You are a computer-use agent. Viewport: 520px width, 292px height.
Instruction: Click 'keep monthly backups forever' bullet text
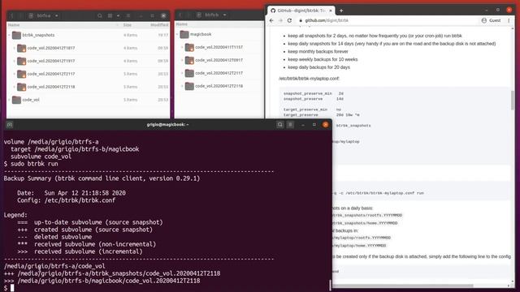[x=318, y=51]
